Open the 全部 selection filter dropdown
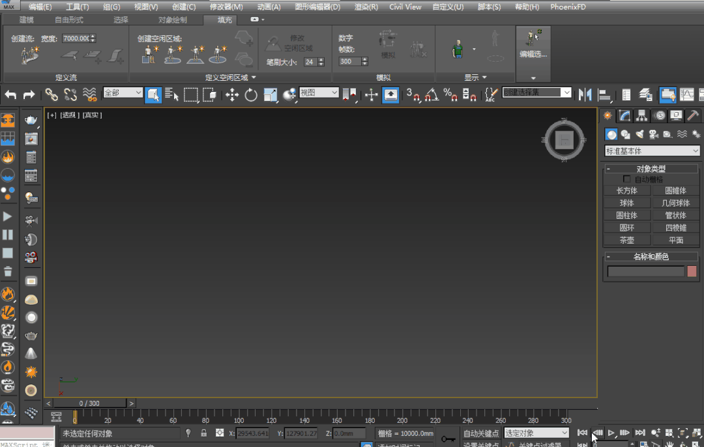This screenshot has width=704, height=447. (123, 93)
